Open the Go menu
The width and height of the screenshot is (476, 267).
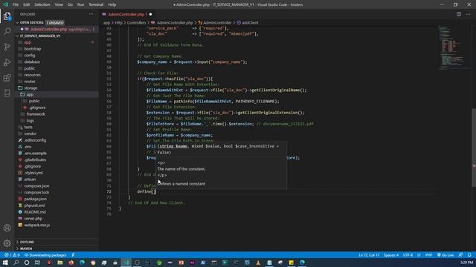(70, 4)
